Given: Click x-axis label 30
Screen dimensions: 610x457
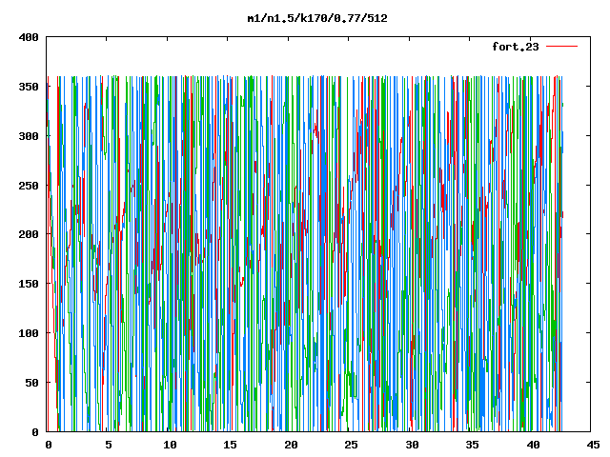Looking at the screenshot, I should (x=412, y=445).
